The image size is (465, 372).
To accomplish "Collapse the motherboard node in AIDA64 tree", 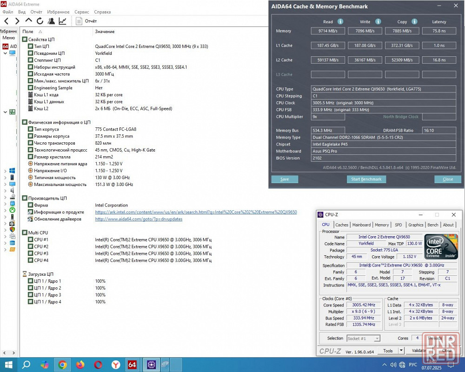I will tap(5, 112).
